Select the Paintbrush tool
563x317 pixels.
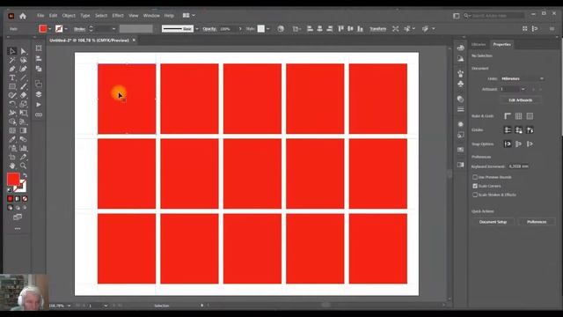click(x=24, y=86)
